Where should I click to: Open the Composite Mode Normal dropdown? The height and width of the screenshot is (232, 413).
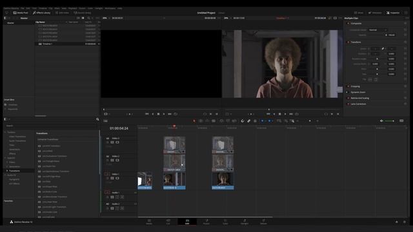tap(378, 30)
